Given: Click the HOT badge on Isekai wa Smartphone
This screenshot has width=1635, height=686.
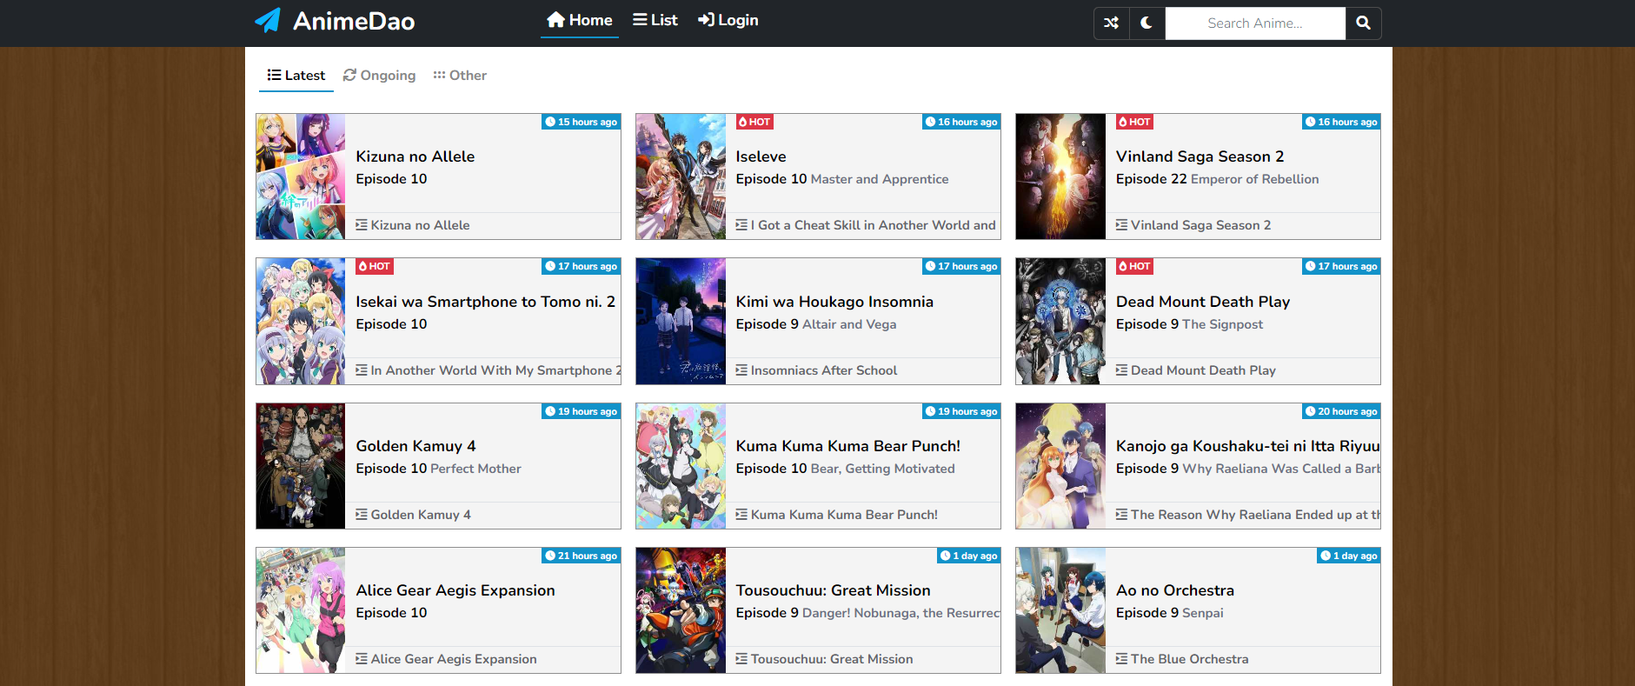Looking at the screenshot, I should click(x=375, y=267).
